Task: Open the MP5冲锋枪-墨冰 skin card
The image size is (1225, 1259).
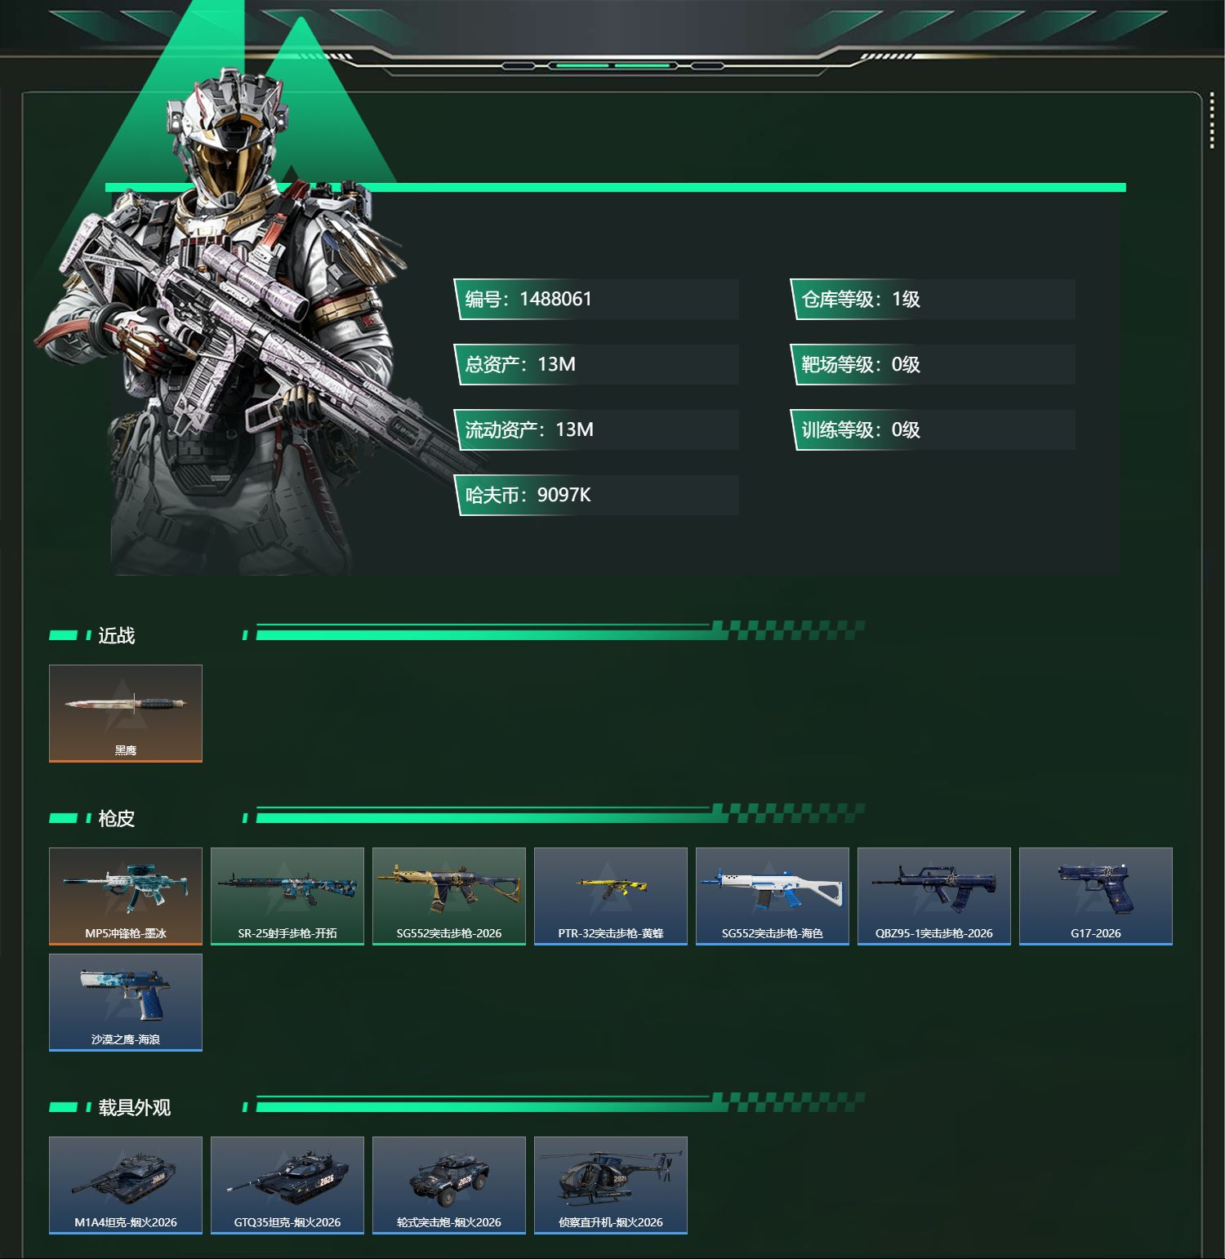Action: pyautogui.click(x=126, y=896)
